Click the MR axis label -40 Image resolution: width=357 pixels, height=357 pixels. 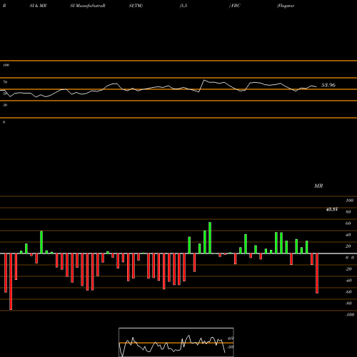(348, 281)
